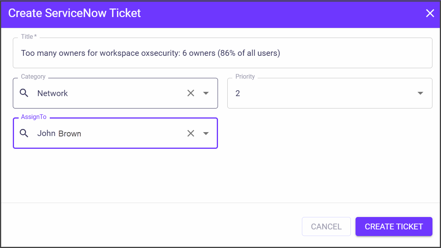The width and height of the screenshot is (441, 248).
Task: Click empty space right of AssignTo field
Action: tap(329, 133)
